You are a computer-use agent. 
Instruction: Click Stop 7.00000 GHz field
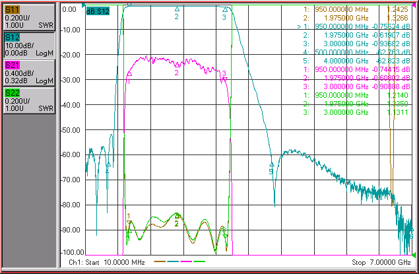click(x=381, y=262)
